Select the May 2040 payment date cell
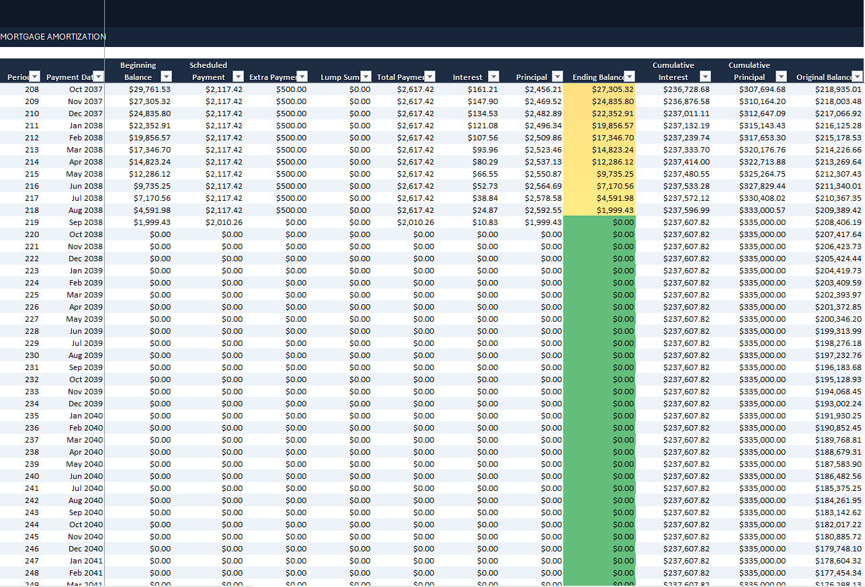Viewport: 865px width, 587px height. [85, 464]
